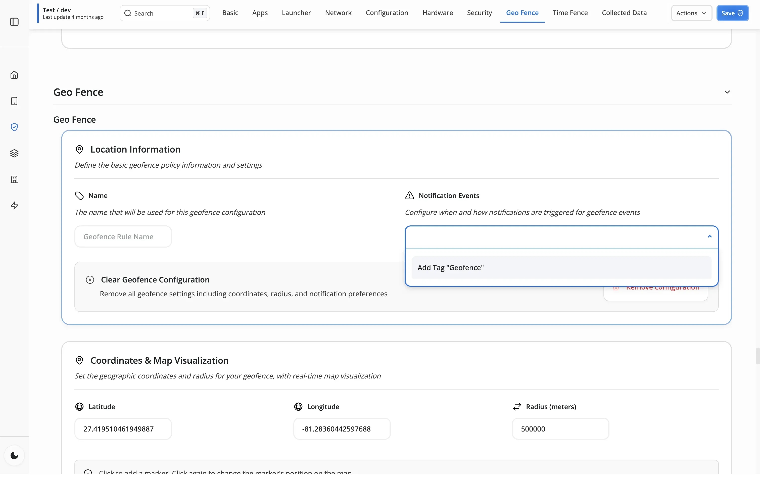
Task: Click the globe icon beside Latitude
Action: pyautogui.click(x=79, y=407)
